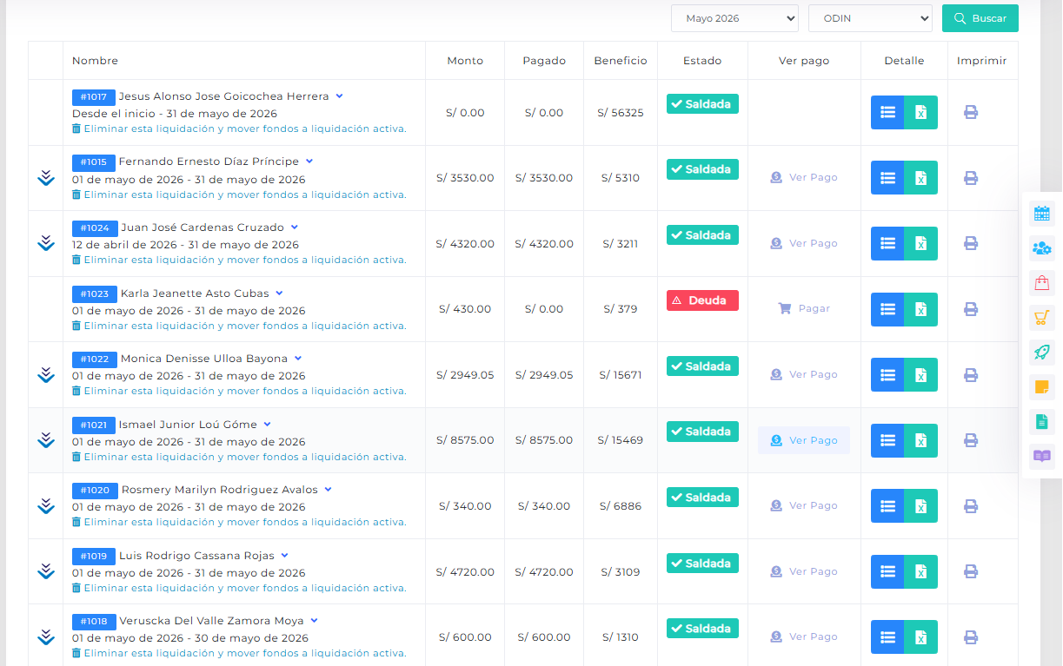1063x666 pixels.
Task: Click amount S/ 8575.00 in Monto column
Action: click(465, 440)
